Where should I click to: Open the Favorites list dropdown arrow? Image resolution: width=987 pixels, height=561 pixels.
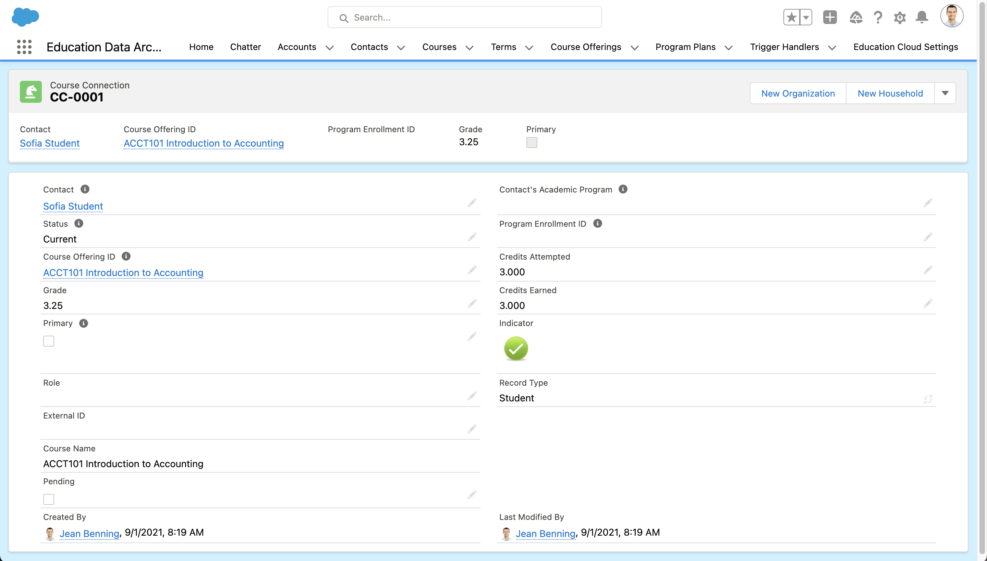tap(806, 17)
